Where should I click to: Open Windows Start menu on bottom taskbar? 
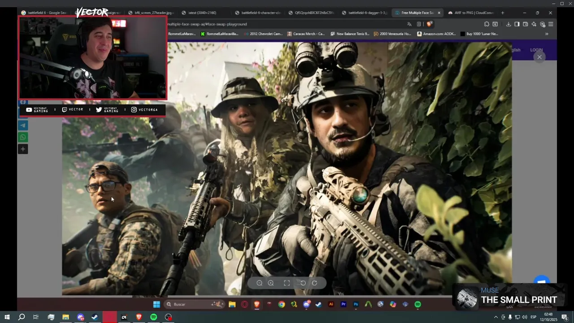coord(7,317)
